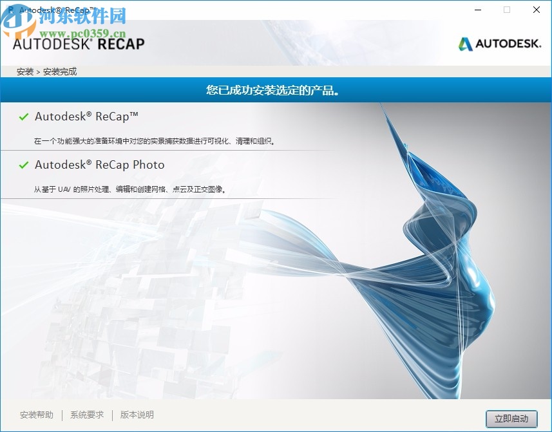Open the 版本说明 release notes link
The height and width of the screenshot is (432, 552).
[137, 415]
